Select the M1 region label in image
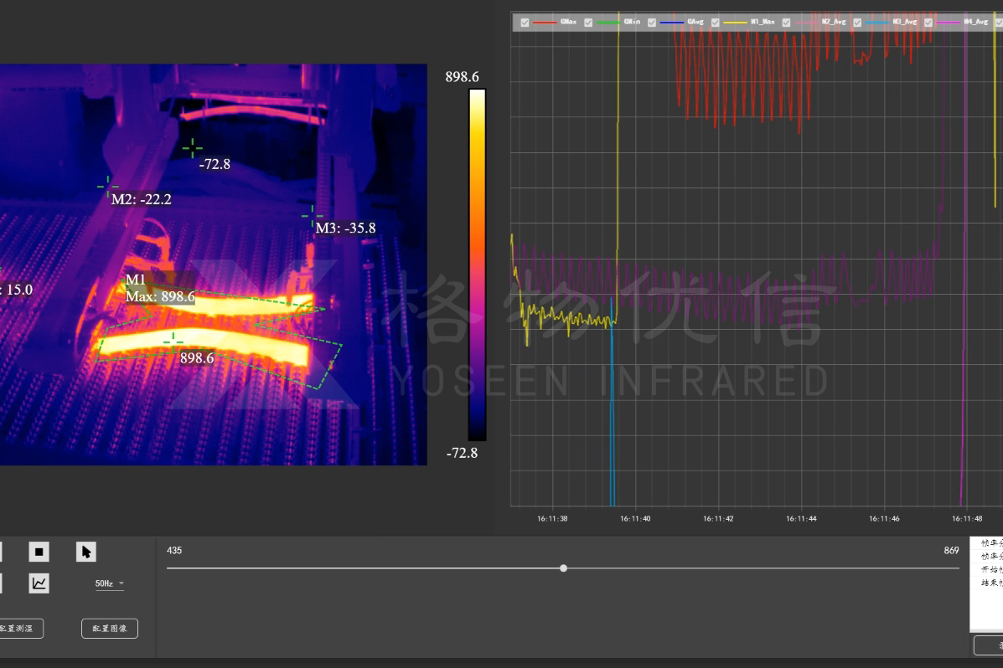Viewport: 1003px width, 668px height. tap(135, 279)
